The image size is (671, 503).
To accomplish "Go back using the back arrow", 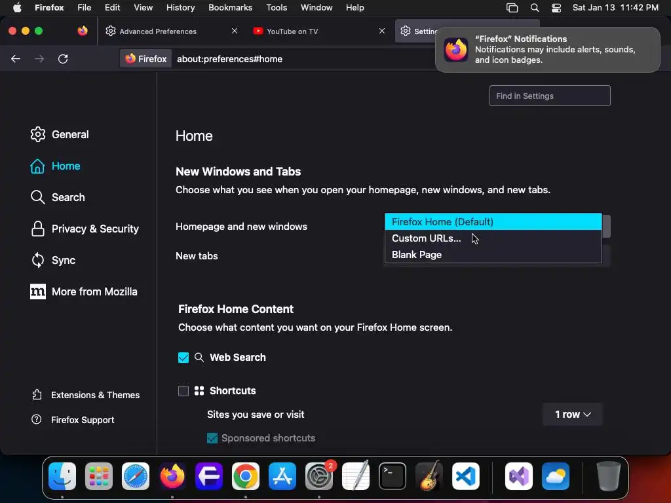I will coord(16,58).
